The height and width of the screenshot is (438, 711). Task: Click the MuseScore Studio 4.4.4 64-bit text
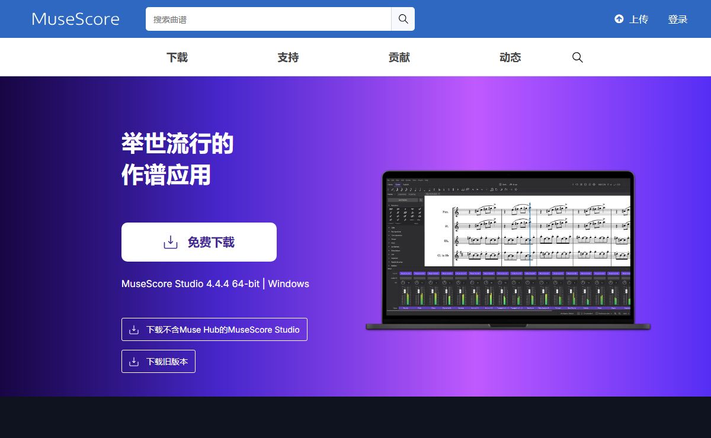click(190, 284)
